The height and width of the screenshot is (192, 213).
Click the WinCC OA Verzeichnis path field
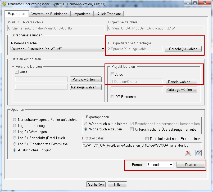(56, 28)
